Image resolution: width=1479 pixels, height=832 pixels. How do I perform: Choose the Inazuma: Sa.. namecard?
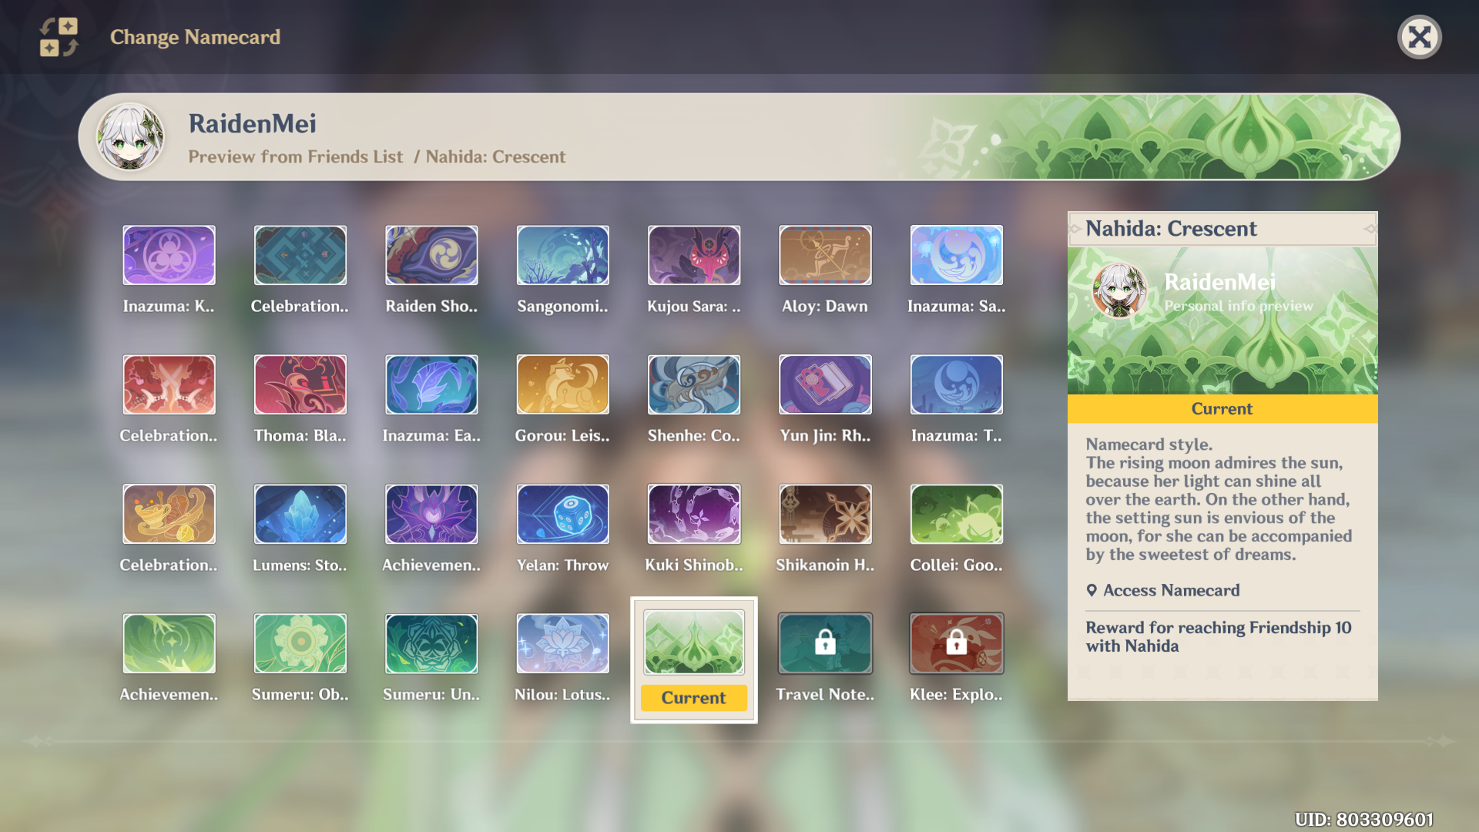point(957,255)
